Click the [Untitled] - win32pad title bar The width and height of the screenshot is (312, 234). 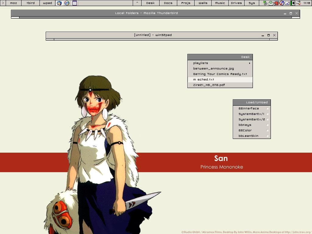(153, 35)
